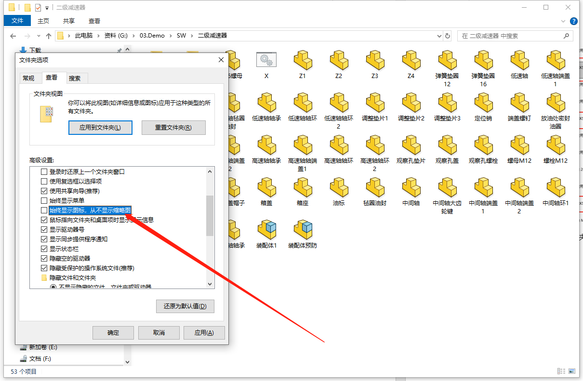Enable 使用复选框以选择项 checkbox
This screenshot has height=381, width=583.
[44, 181]
